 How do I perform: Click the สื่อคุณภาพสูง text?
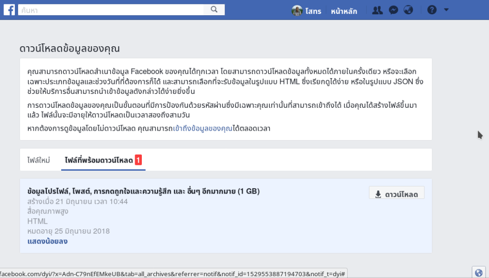pyautogui.click(x=48, y=211)
